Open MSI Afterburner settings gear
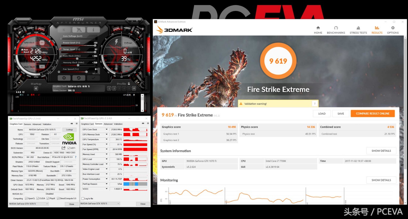 [x=65, y=78]
